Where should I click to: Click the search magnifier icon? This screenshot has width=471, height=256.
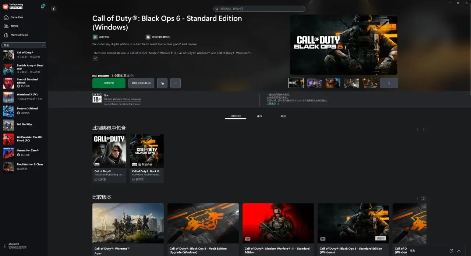pos(217,9)
